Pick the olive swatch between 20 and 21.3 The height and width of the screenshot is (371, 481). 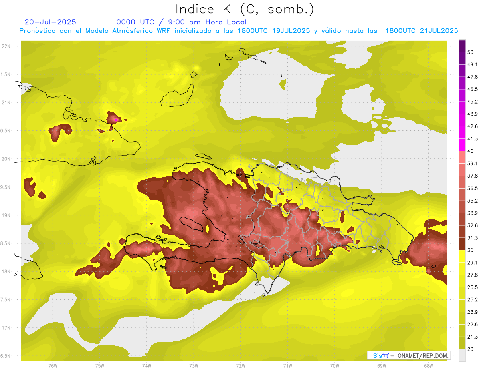point(463,343)
